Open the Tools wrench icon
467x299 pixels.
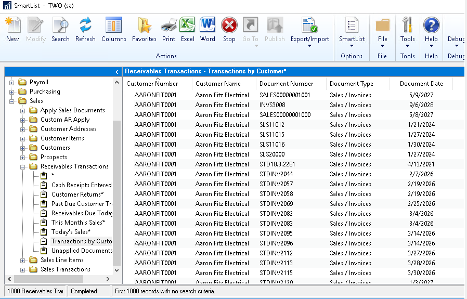407,25
